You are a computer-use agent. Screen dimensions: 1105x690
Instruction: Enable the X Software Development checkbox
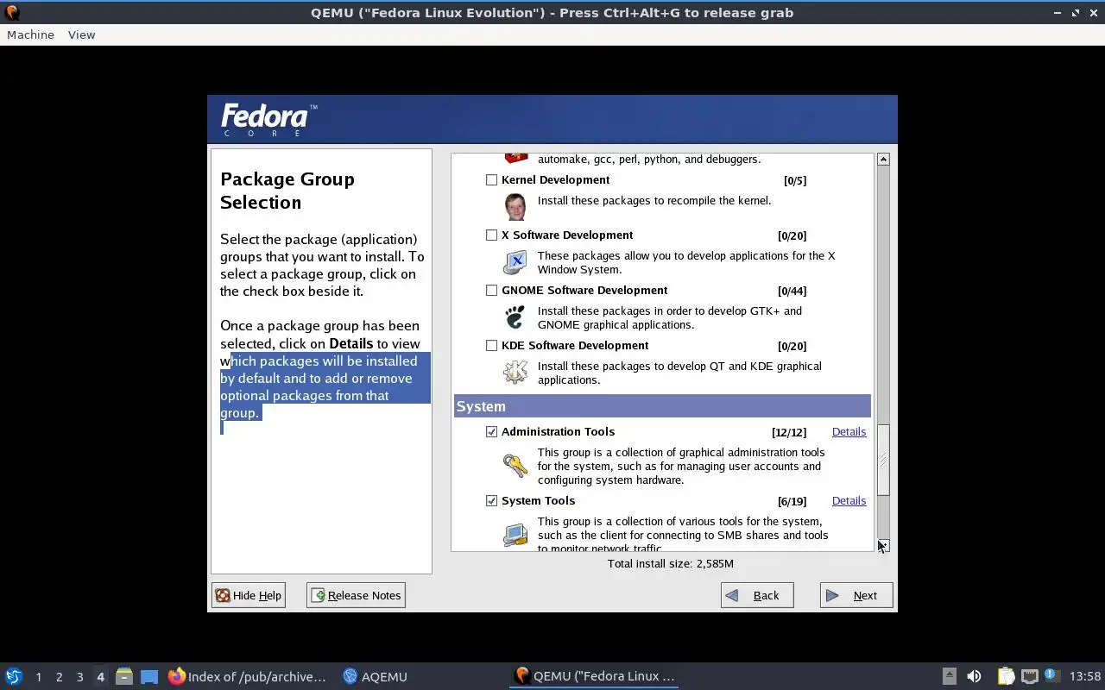coord(491,235)
